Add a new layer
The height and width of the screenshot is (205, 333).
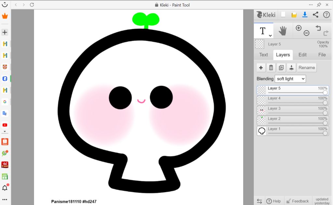click(261, 68)
